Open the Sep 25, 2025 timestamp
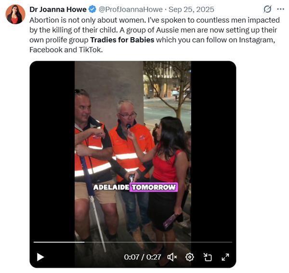The height and width of the screenshot is (273, 289). [x=191, y=9]
